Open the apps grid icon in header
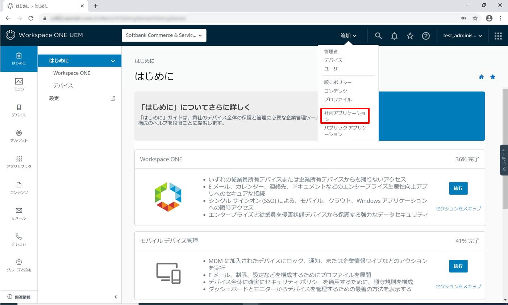This screenshot has height=305, width=508. click(x=498, y=35)
